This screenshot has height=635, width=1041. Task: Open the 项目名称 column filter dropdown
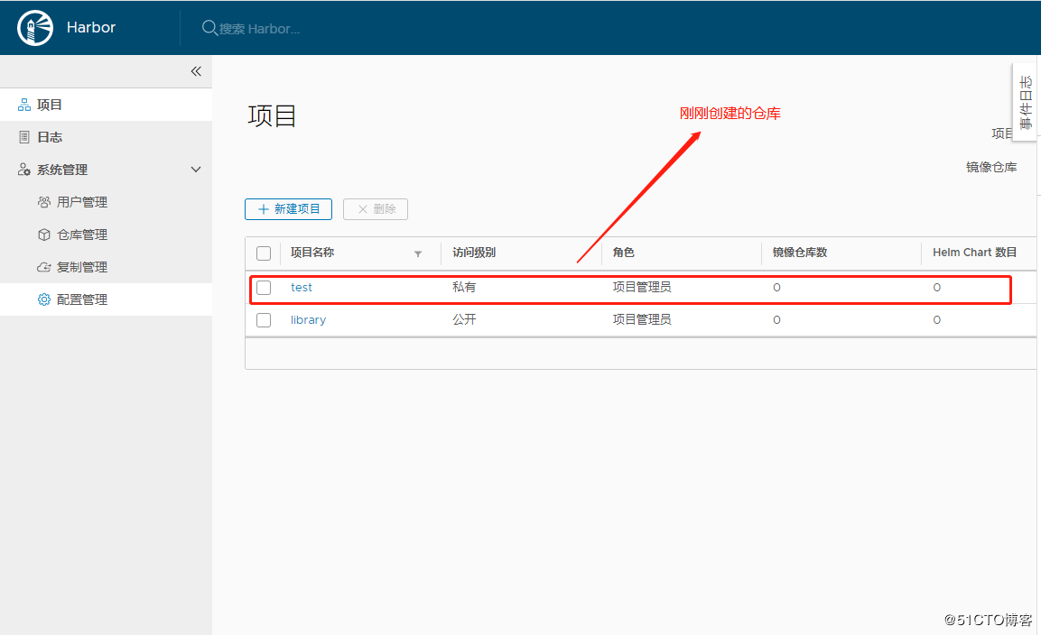coord(418,254)
